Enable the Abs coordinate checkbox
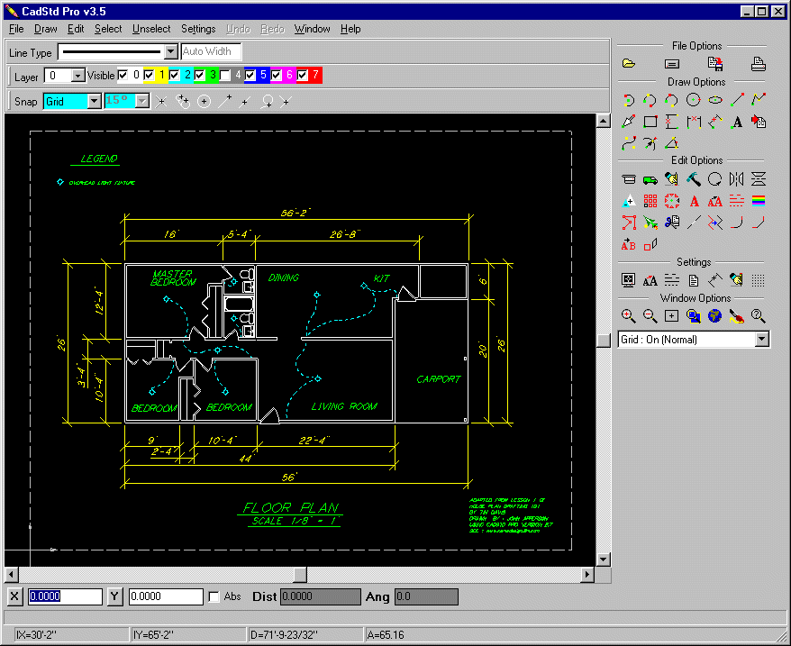 click(x=214, y=597)
